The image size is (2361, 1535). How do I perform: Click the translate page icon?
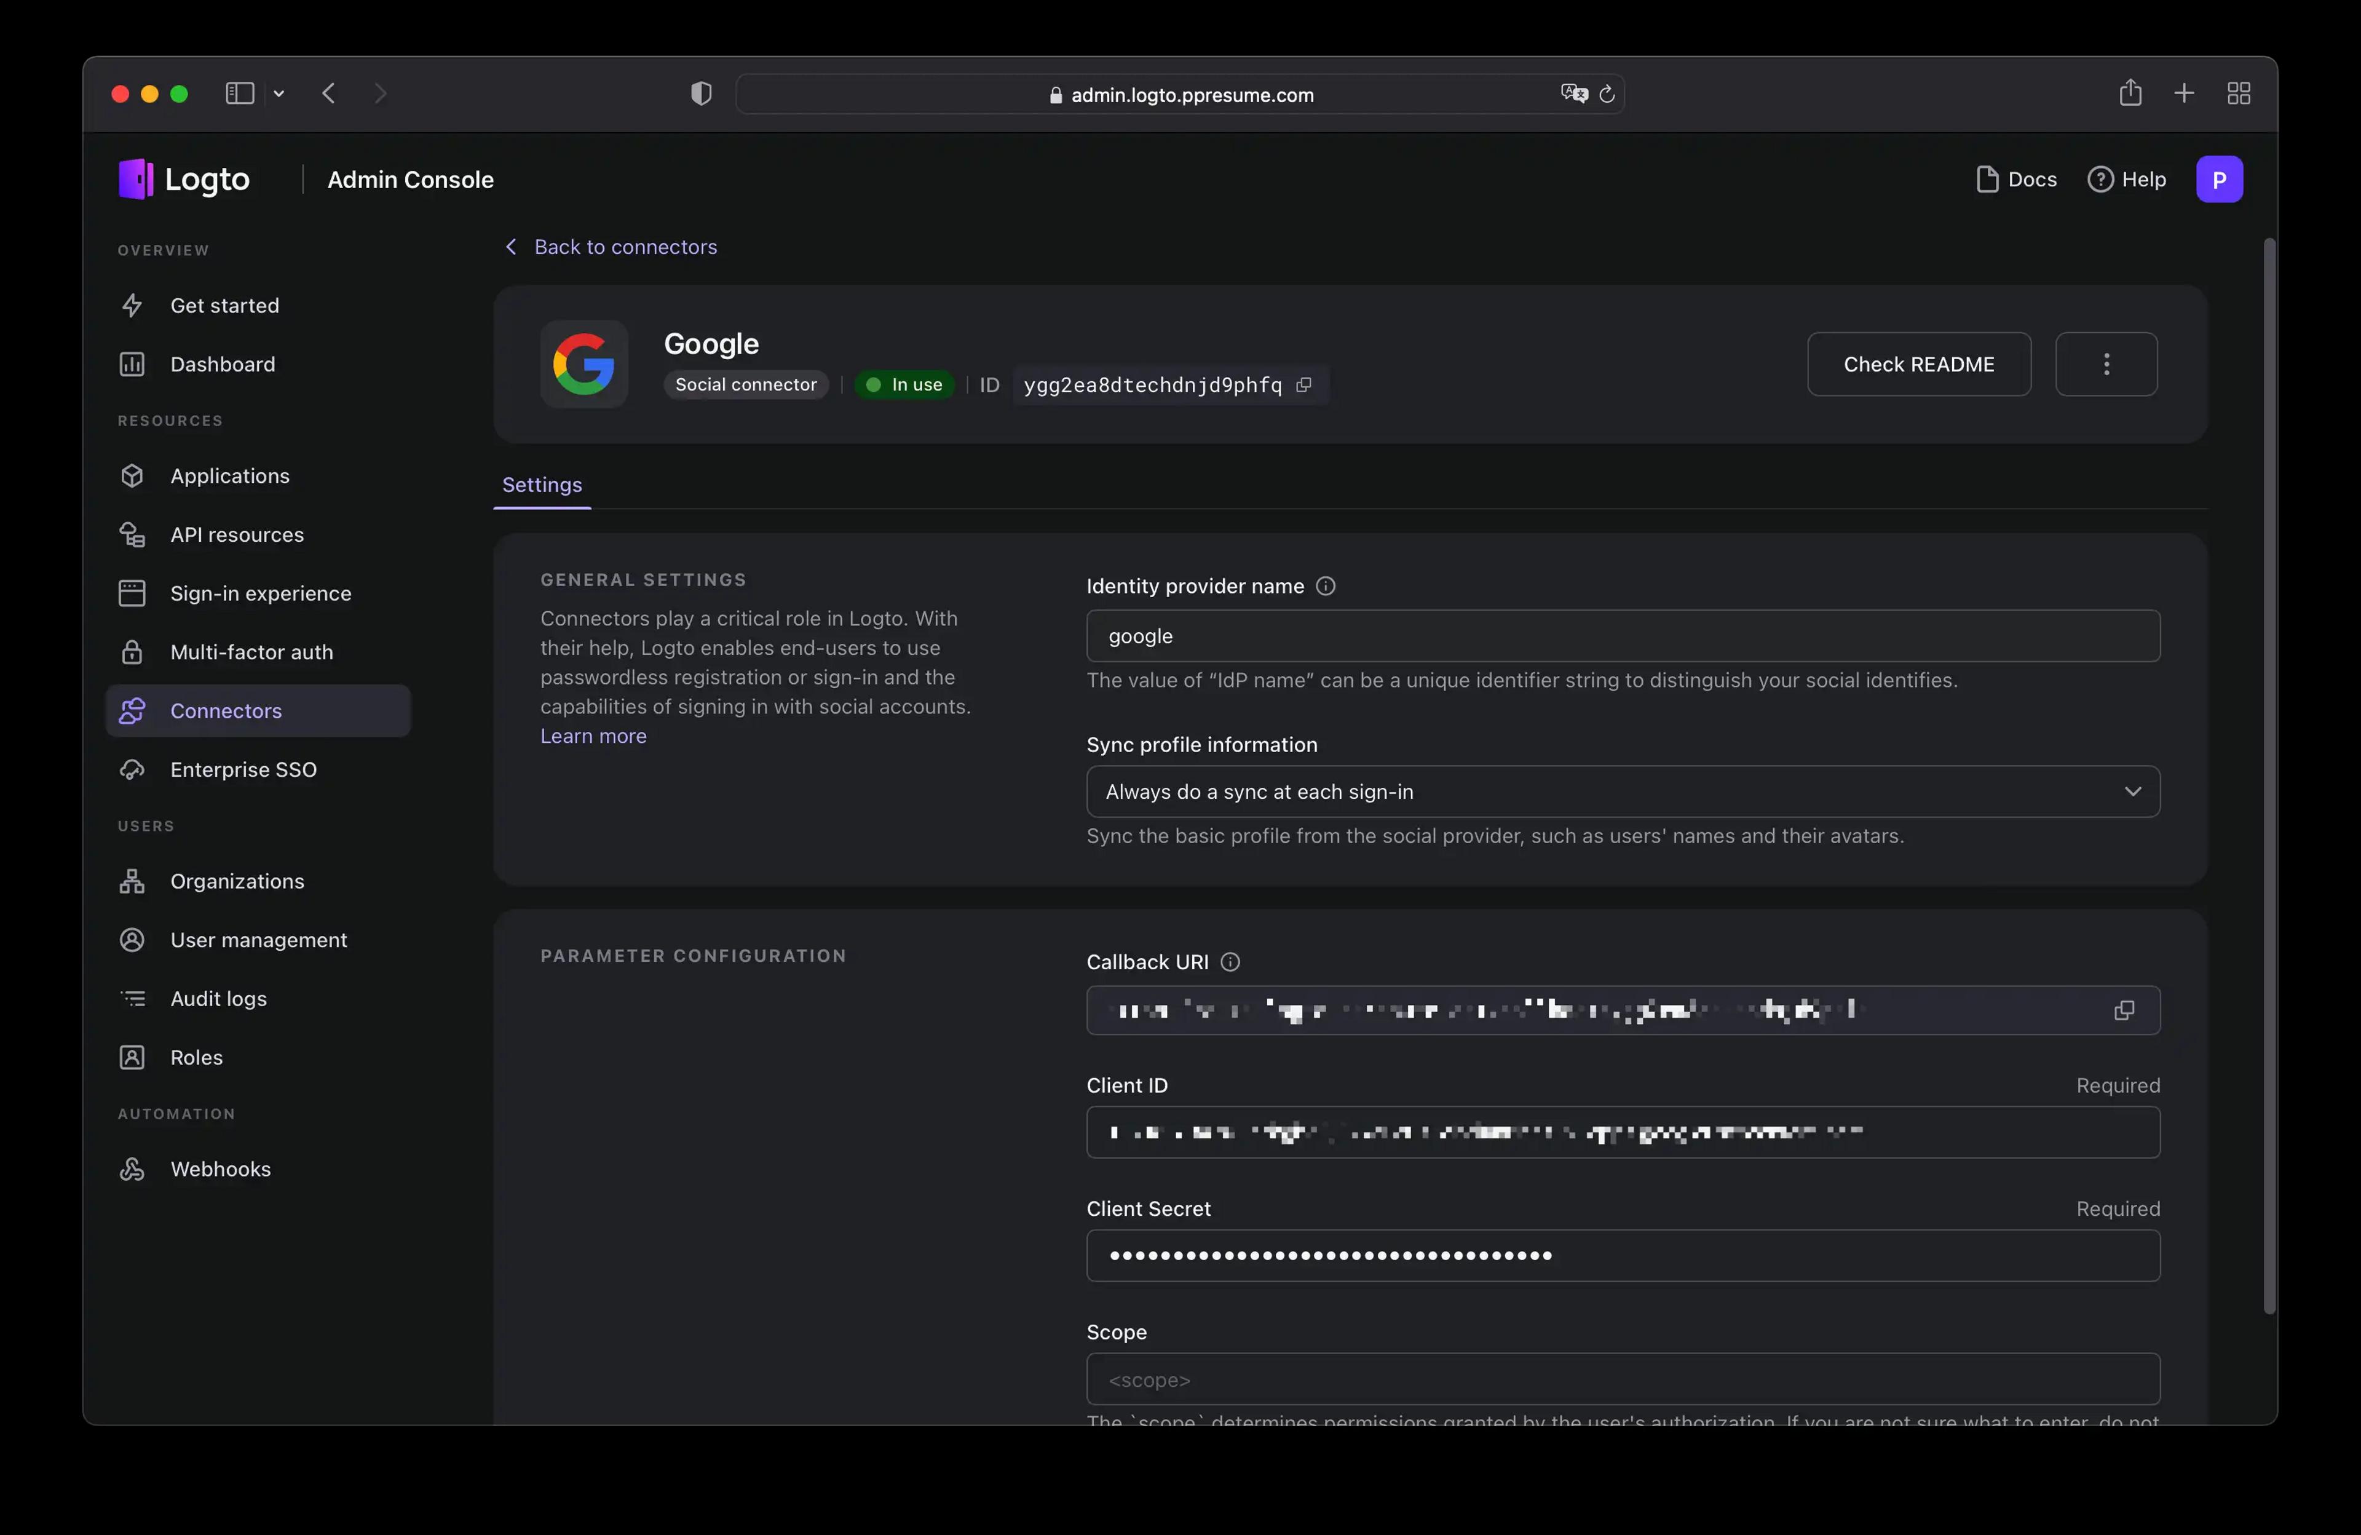pos(1573,93)
